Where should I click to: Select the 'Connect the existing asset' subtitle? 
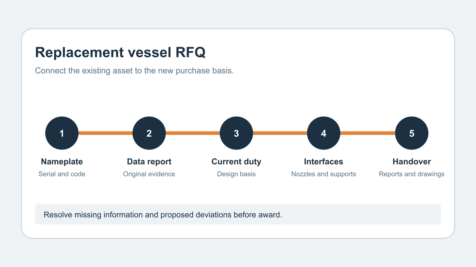[134, 71]
